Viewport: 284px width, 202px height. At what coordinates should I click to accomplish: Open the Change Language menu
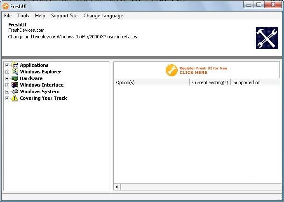coord(103,16)
